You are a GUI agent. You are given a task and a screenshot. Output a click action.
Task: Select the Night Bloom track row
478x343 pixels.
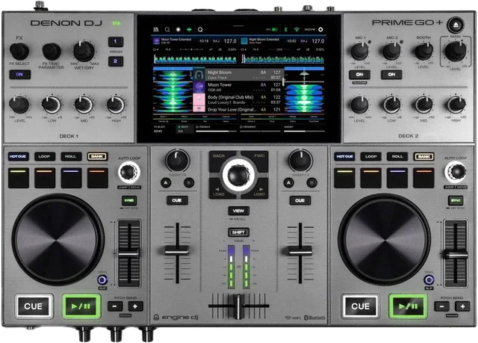(238, 75)
